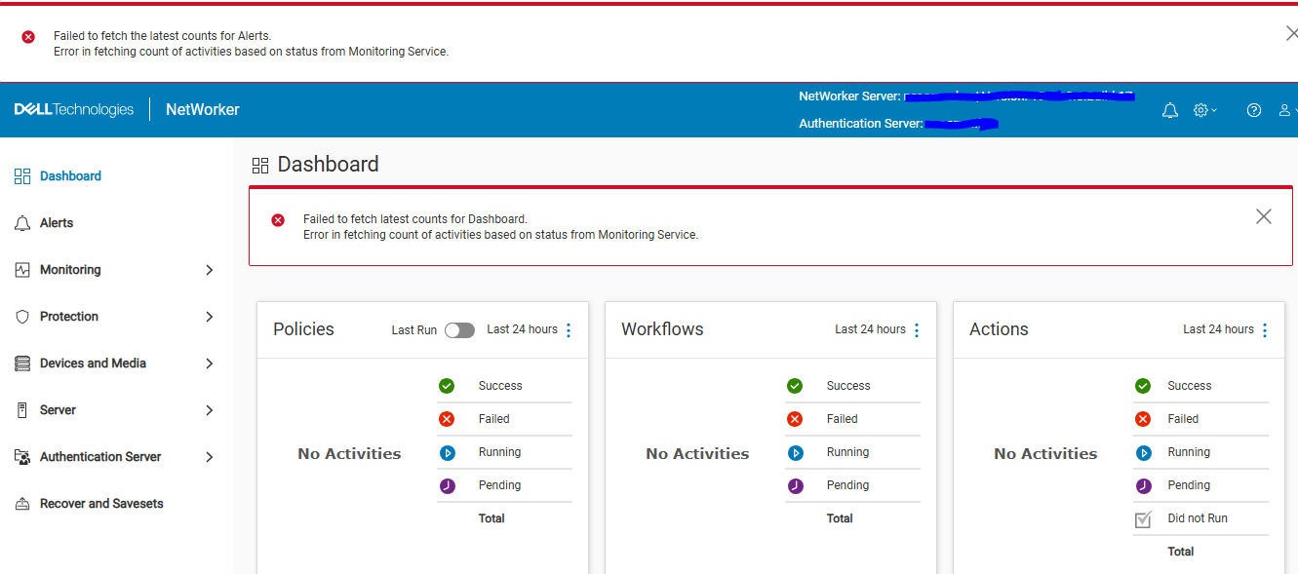Open the Monitoring sidebar item
Viewport: 1298px width, 574px height.
[70, 270]
